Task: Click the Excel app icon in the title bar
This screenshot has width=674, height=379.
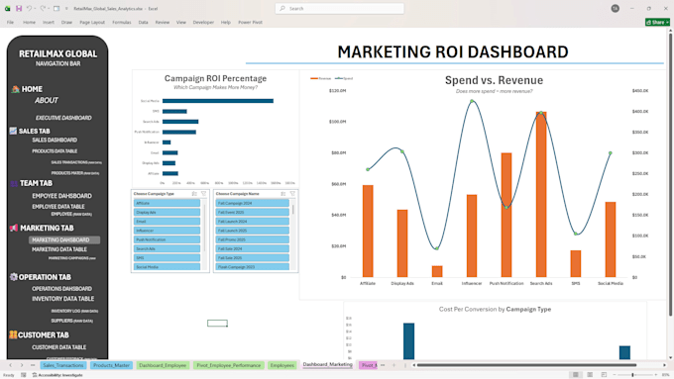Action: [x=7, y=8]
